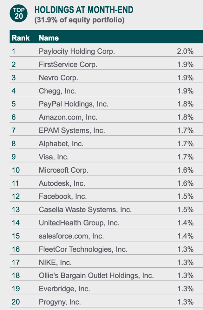The image size is (203, 310).
Task: Select the Name column header
Action: pos(49,38)
